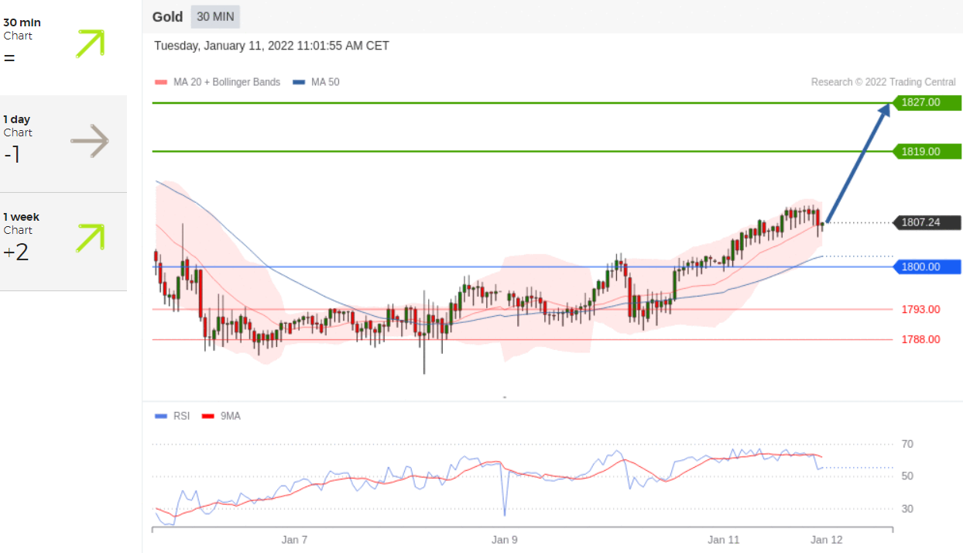This screenshot has width=963, height=553.
Task: Click the green up-right arrow for 30 min
Action: (x=90, y=43)
